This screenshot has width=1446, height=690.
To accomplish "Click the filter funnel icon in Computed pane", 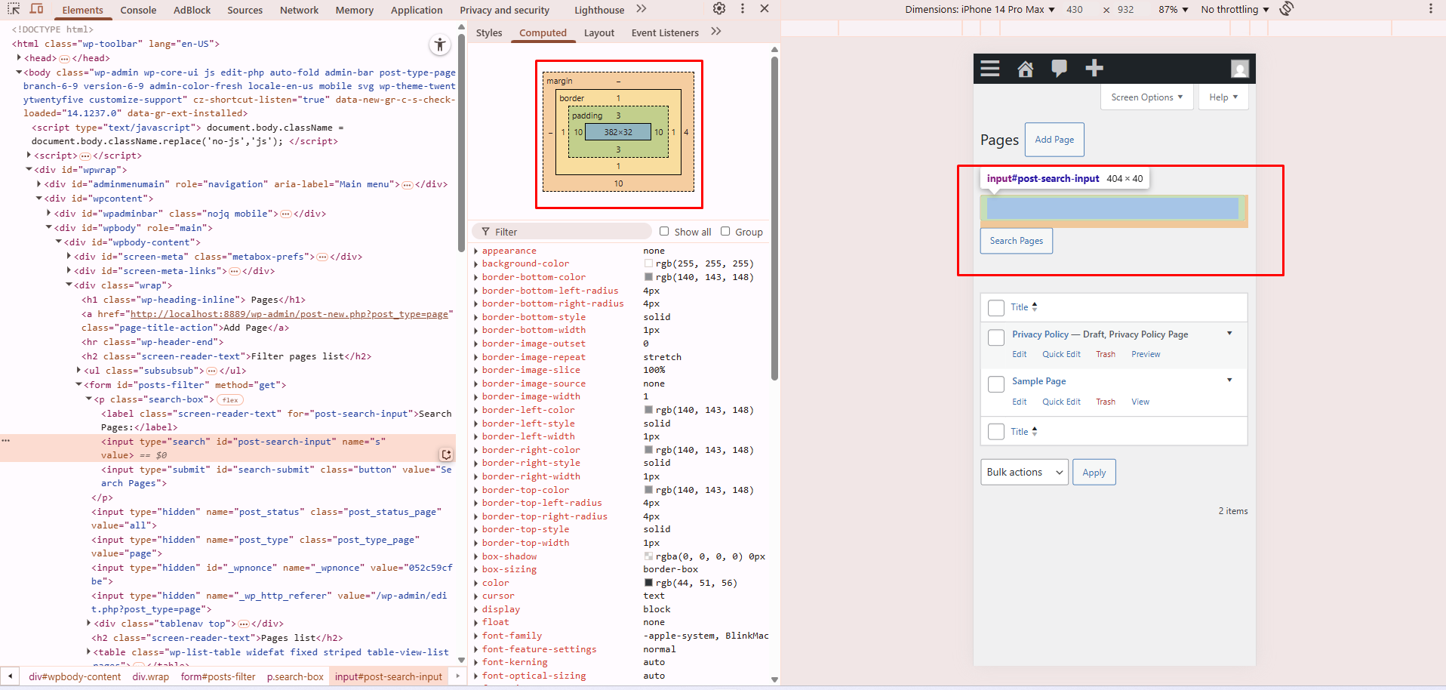I will [x=485, y=232].
